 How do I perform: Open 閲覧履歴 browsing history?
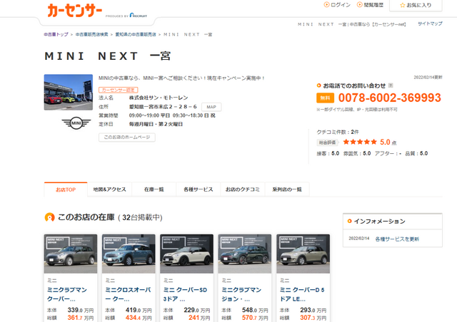point(370,5)
